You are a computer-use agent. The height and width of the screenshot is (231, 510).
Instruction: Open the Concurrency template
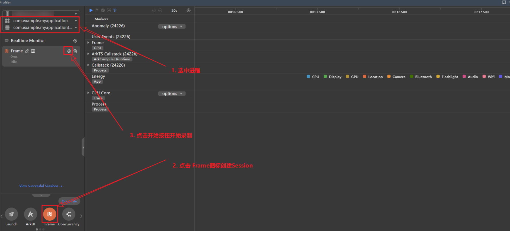[69, 214]
